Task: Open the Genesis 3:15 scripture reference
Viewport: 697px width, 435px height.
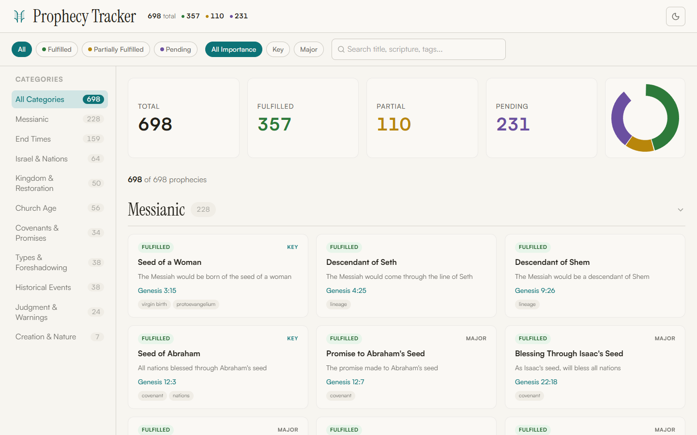Action: (x=157, y=290)
